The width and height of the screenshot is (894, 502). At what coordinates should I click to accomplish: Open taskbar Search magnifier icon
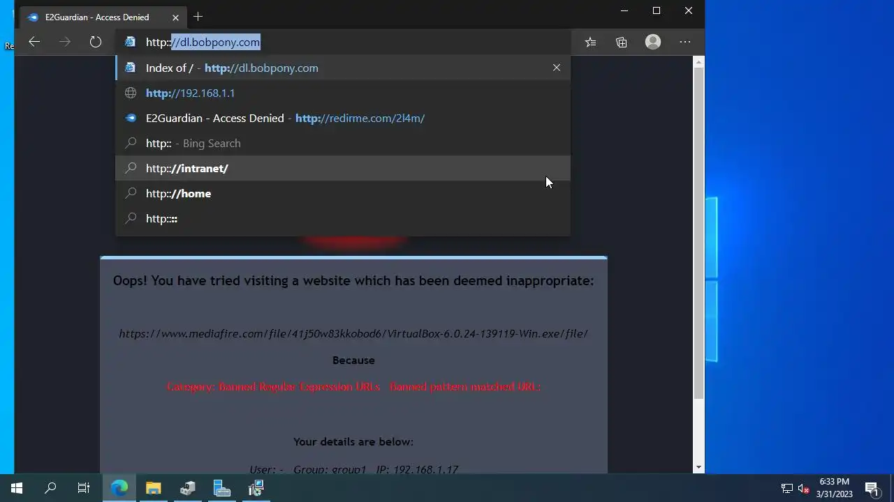pyautogui.click(x=50, y=488)
